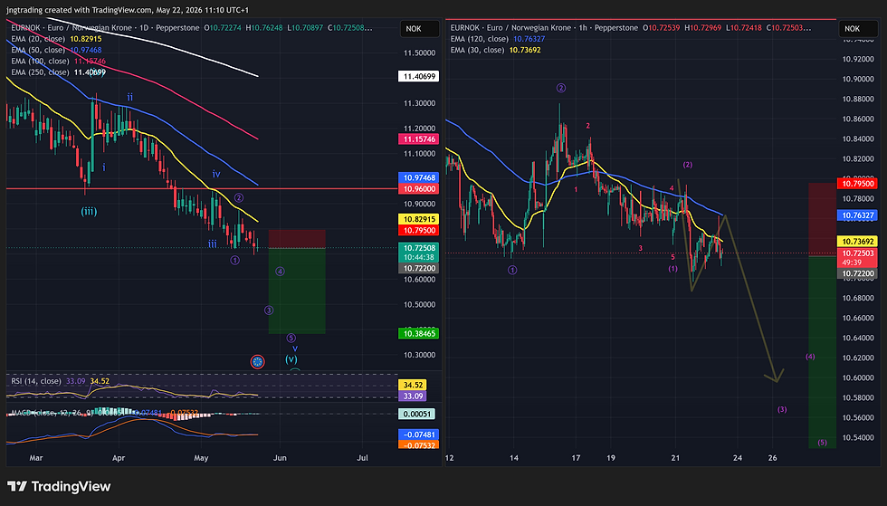Click the 10.96000 red horizontal line price label

click(x=419, y=189)
